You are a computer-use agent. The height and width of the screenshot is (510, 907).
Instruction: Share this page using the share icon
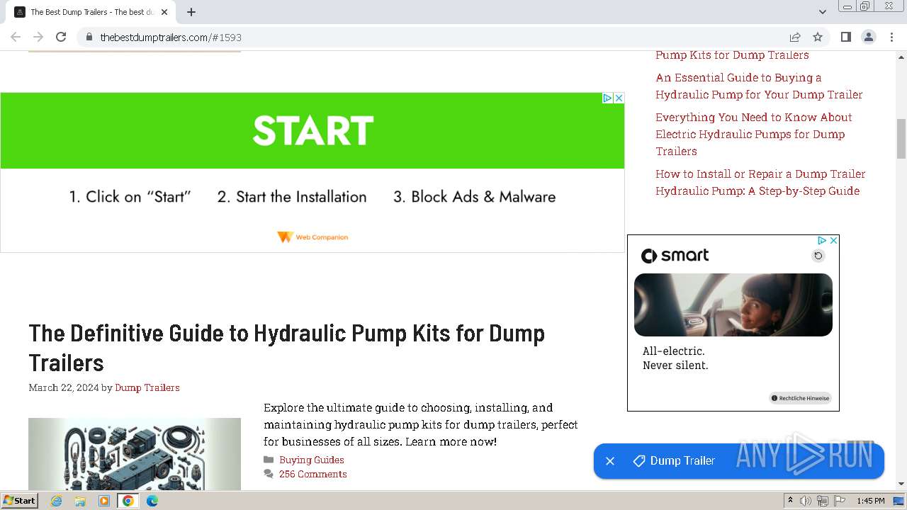tap(795, 37)
